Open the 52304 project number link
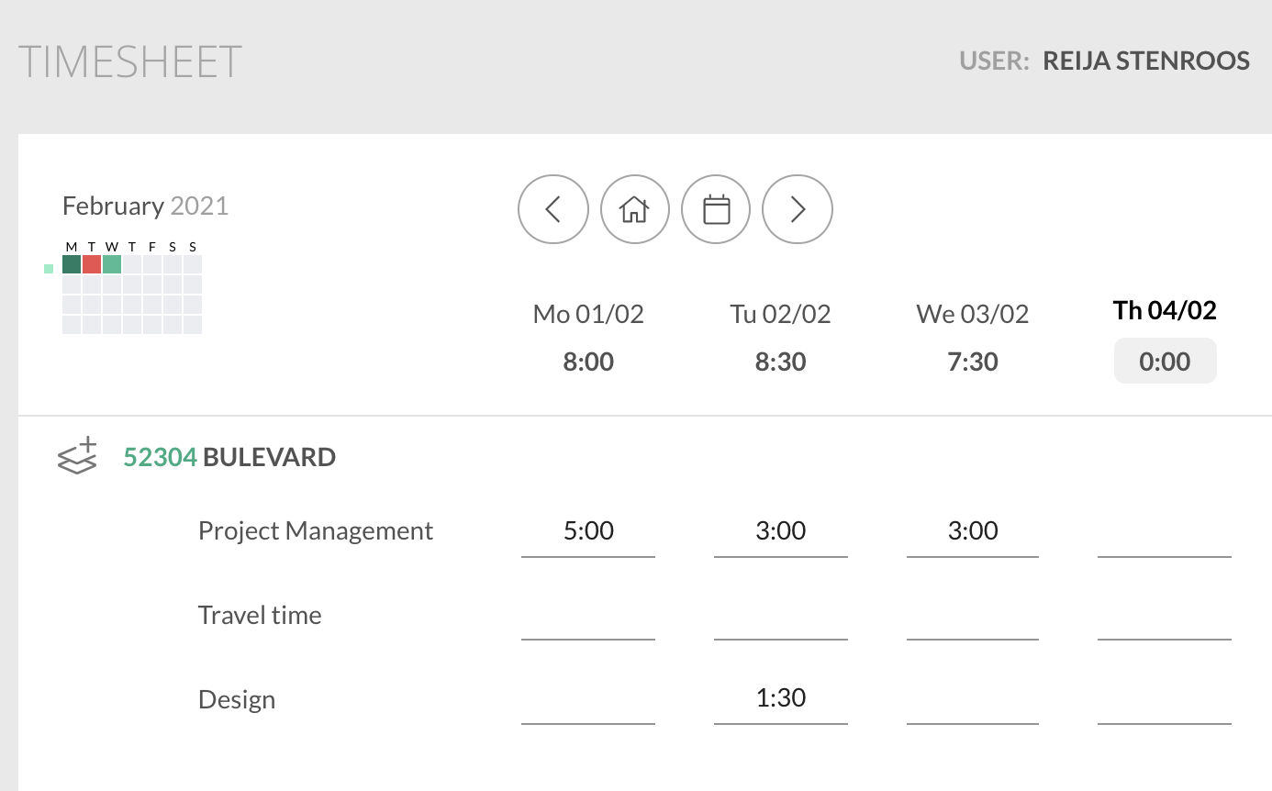 [x=160, y=456]
